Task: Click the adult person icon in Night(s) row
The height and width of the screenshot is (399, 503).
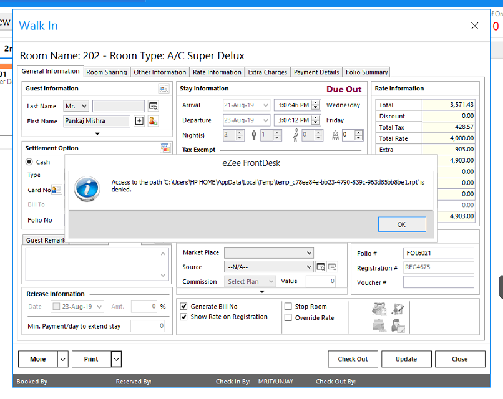Action: pyautogui.click(x=254, y=135)
